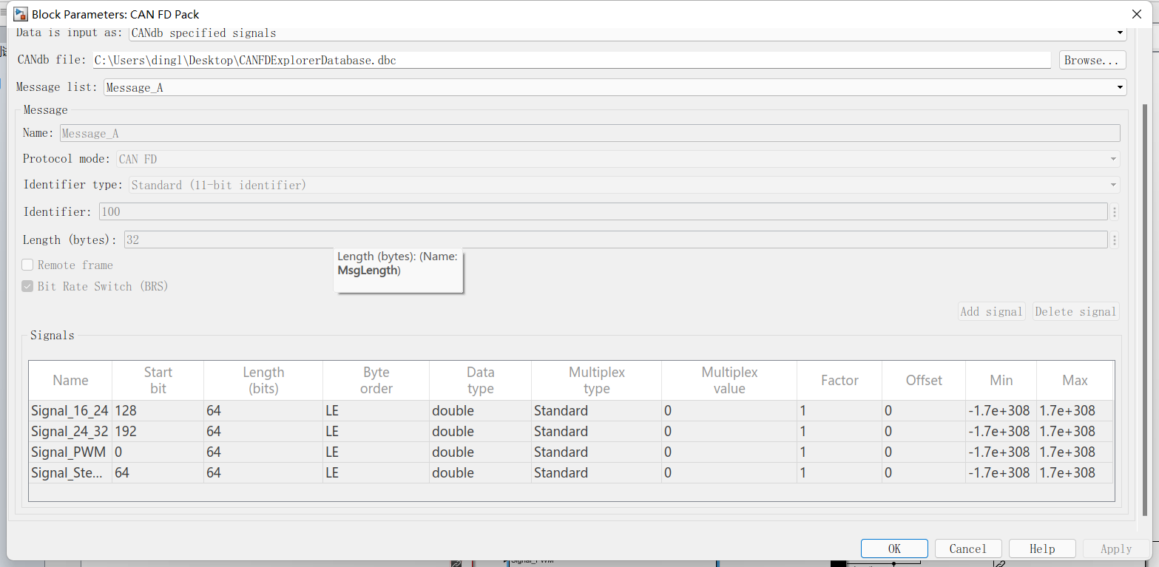Click the vertical dots beside the Length field
The height and width of the screenshot is (567, 1159).
[x=1114, y=240]
